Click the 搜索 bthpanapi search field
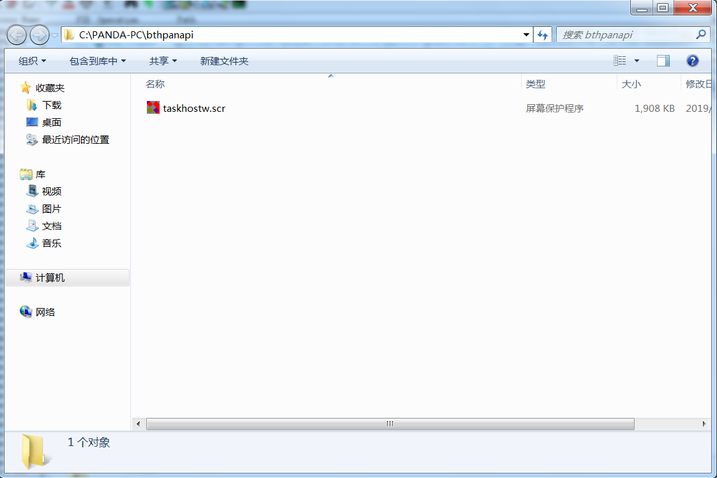Screen dimensions: 717x478 626,35
